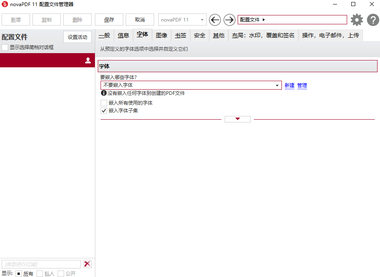Click the 新建 link
This screenshot has height=277, width=380.
point(289,85)
